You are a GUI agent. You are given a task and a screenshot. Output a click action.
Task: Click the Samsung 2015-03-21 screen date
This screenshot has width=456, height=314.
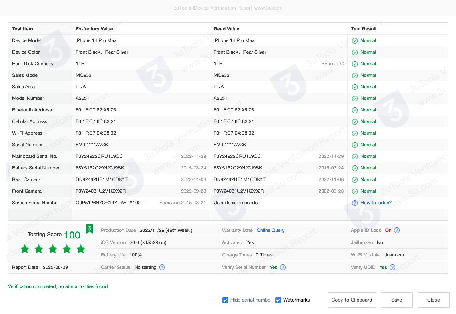pos(182,203)
